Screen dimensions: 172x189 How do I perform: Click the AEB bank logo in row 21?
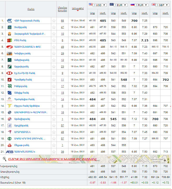coord(9,152)
